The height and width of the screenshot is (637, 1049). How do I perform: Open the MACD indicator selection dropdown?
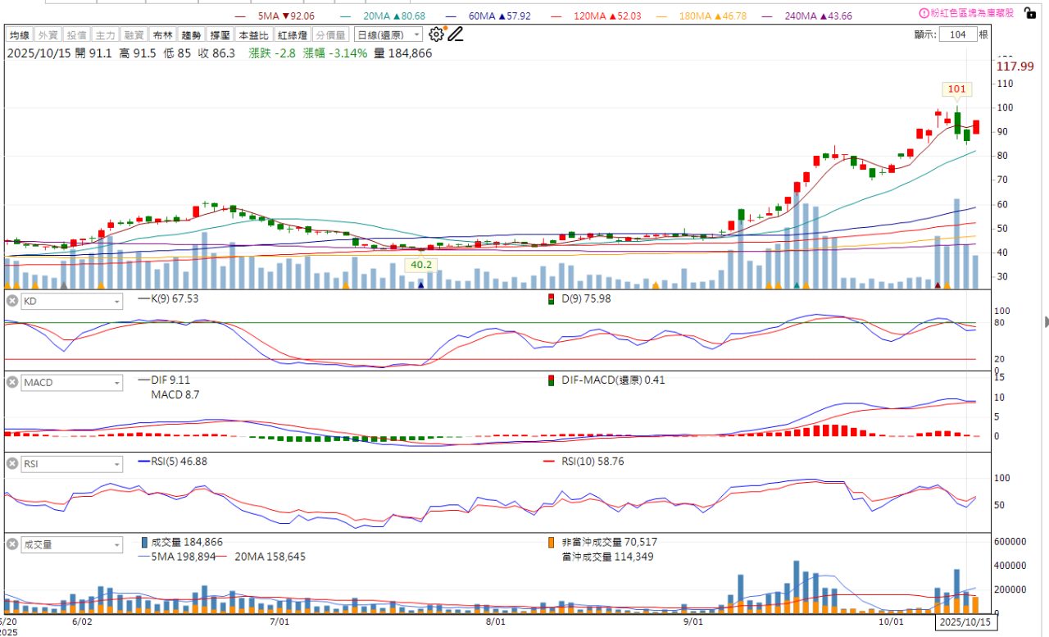tap(72, 382)
